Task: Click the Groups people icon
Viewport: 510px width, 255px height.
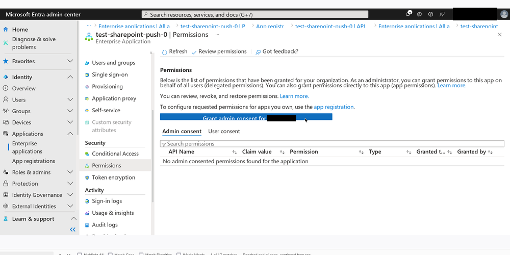Action: click(x=6, y=111)
